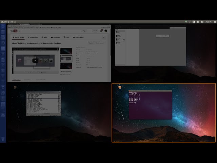This screenshot has width=217, height=163.
Task: Open the dropdown arrow at tabs row end
Action: point(104,37)
